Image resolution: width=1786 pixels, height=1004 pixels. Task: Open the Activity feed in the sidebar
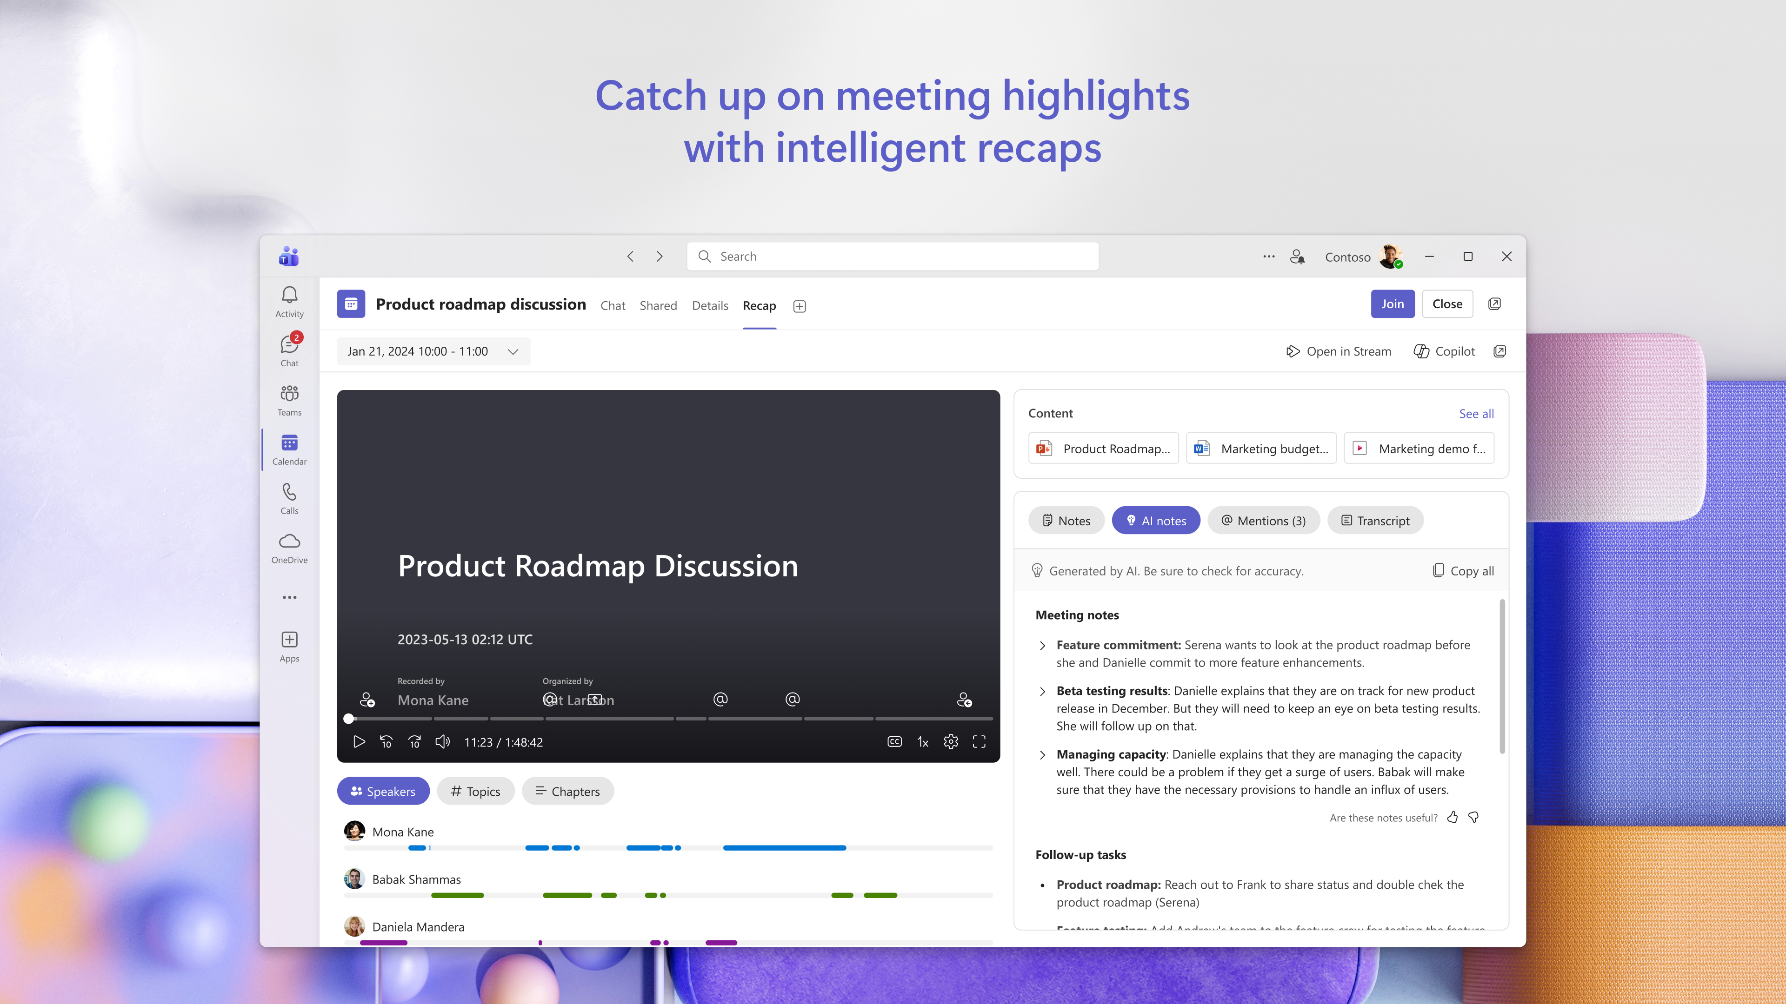(289, 299)
